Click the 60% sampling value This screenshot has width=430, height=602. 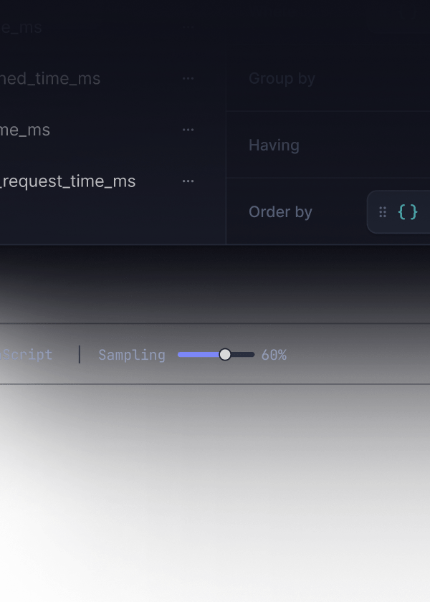click(274, 355)
